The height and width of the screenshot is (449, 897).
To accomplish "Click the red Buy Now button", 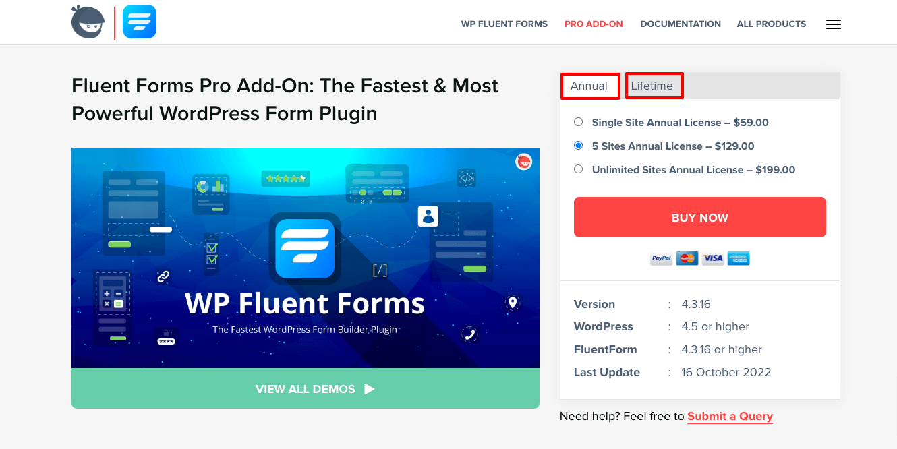I will point(700,217).
